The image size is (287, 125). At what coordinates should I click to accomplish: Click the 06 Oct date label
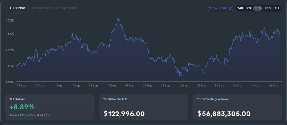tap(273, 86)
